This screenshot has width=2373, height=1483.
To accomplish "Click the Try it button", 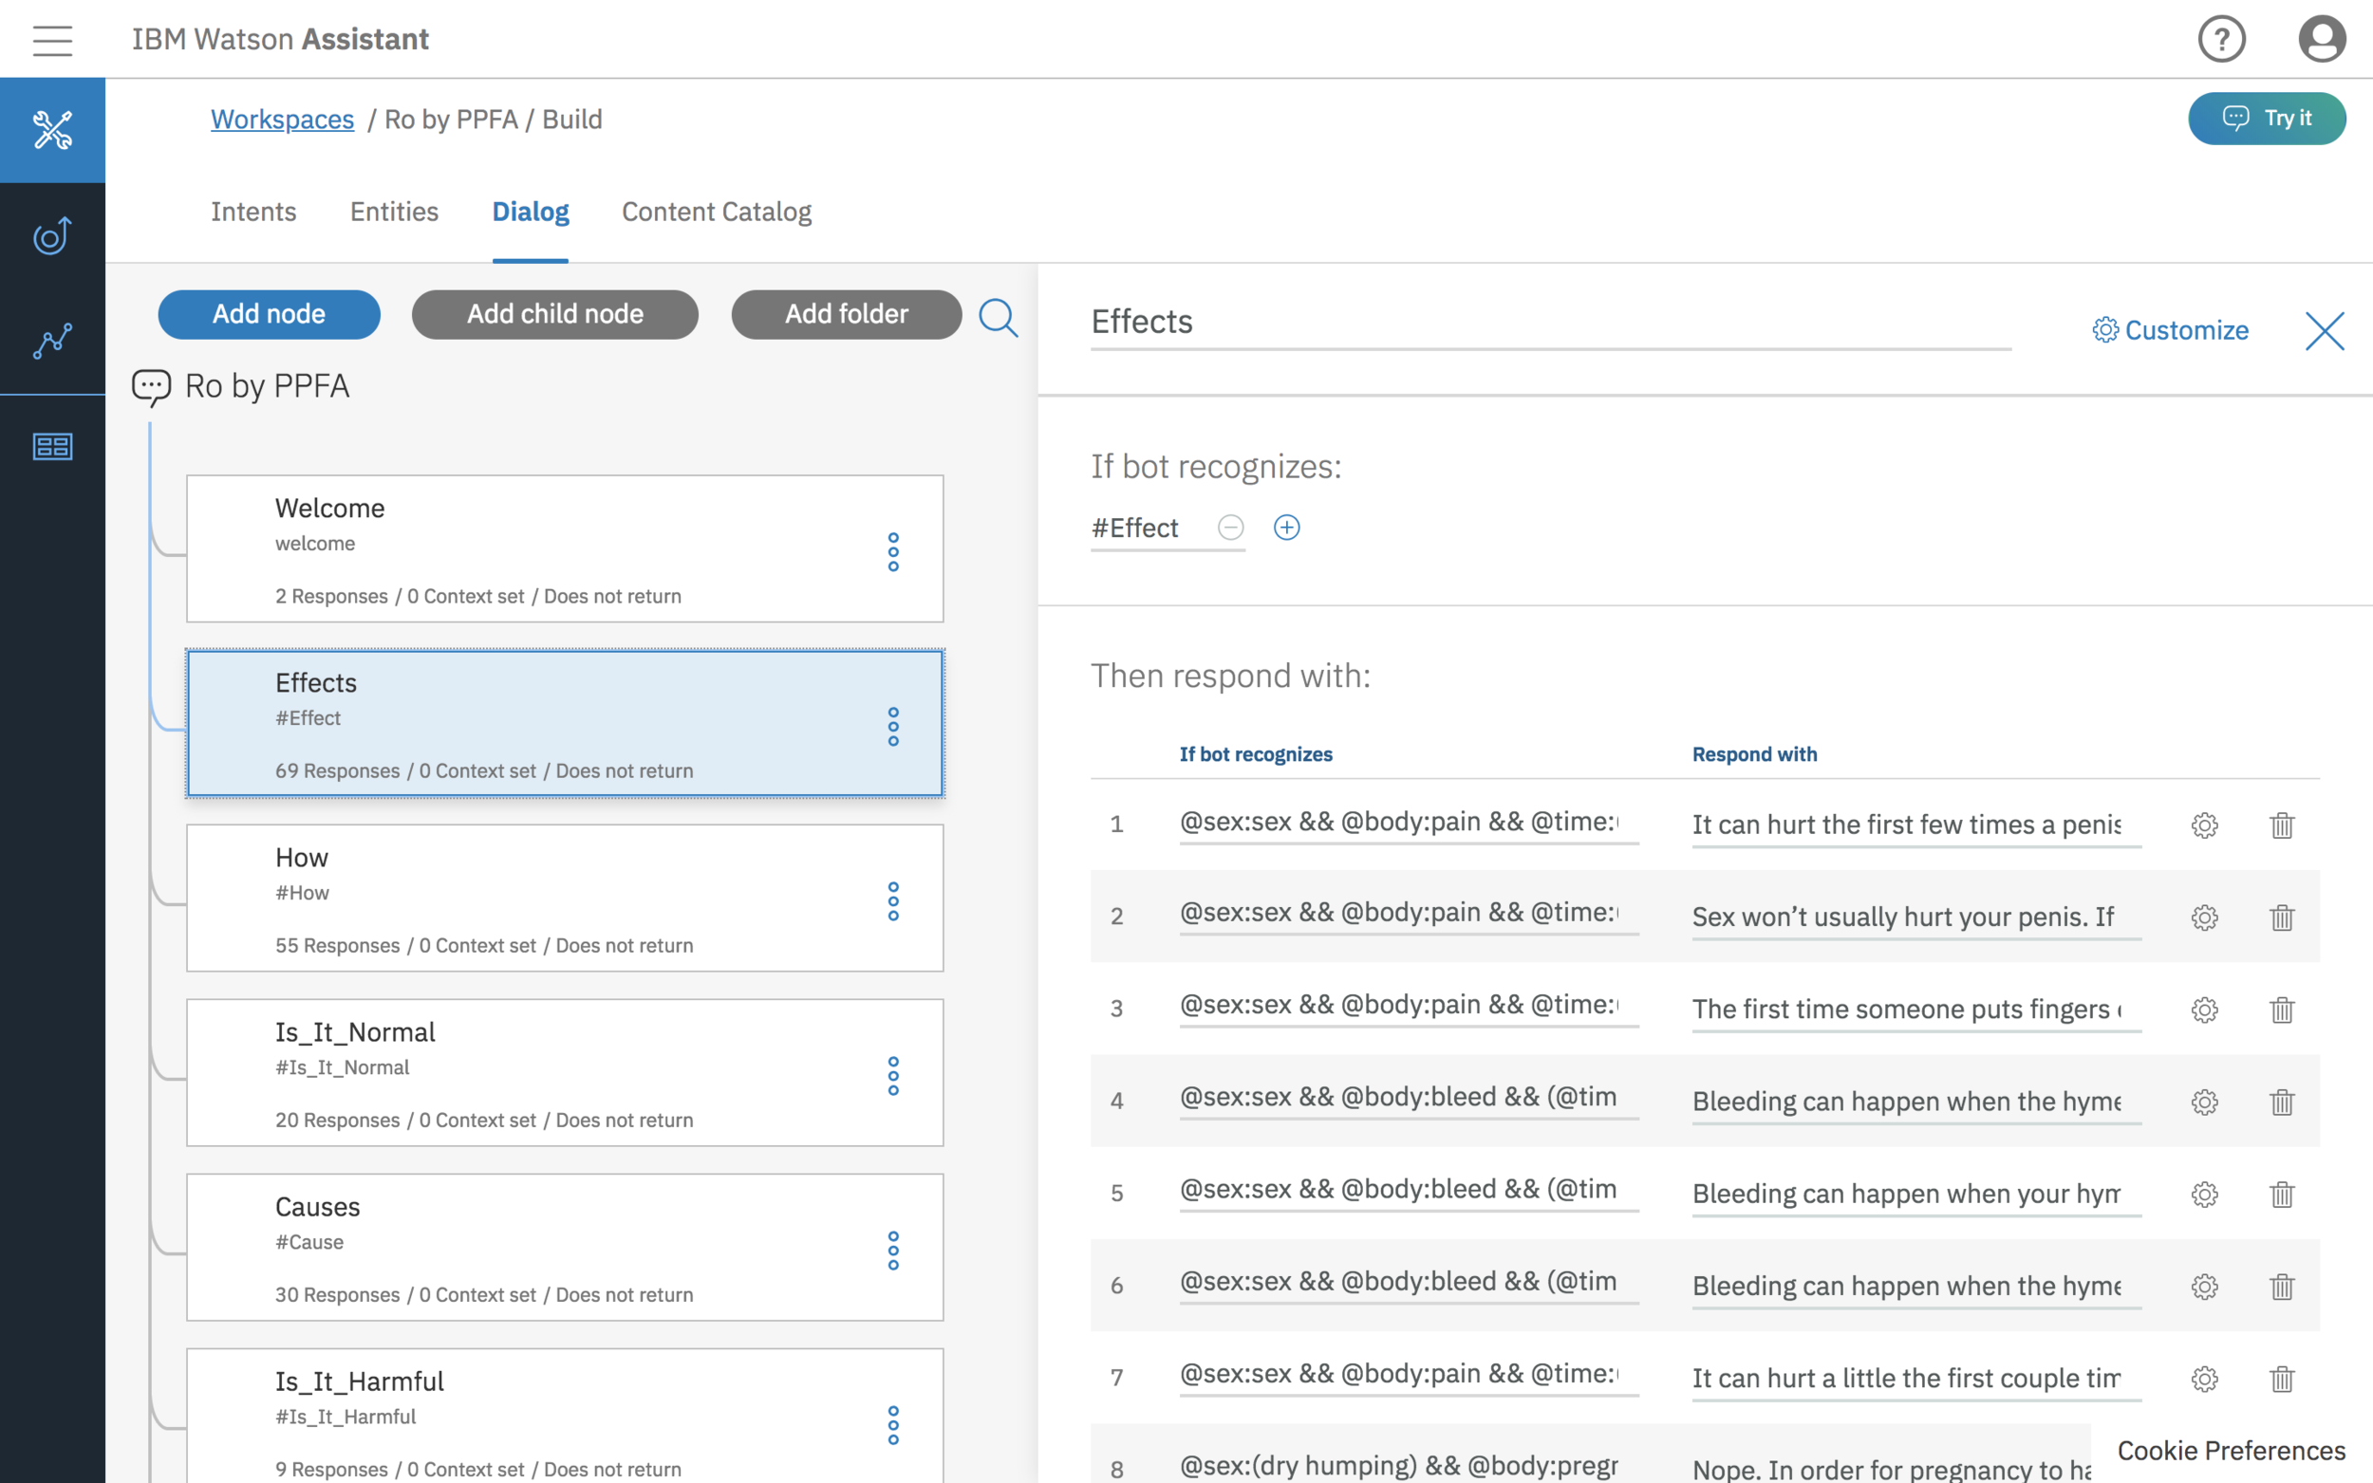I will click(2266, 118).
